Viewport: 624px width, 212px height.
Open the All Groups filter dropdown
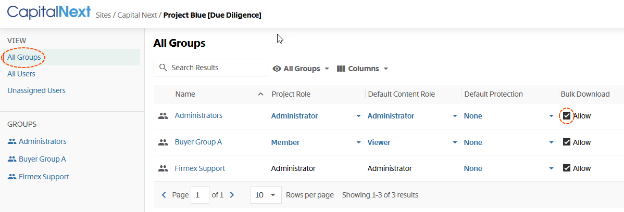[x=301, y=69]
